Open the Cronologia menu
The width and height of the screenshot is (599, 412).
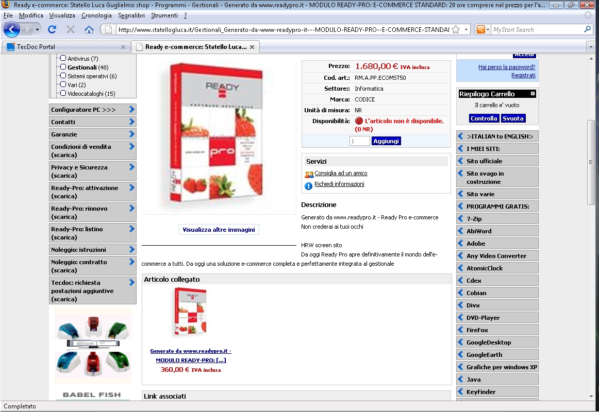coord(96,15)
